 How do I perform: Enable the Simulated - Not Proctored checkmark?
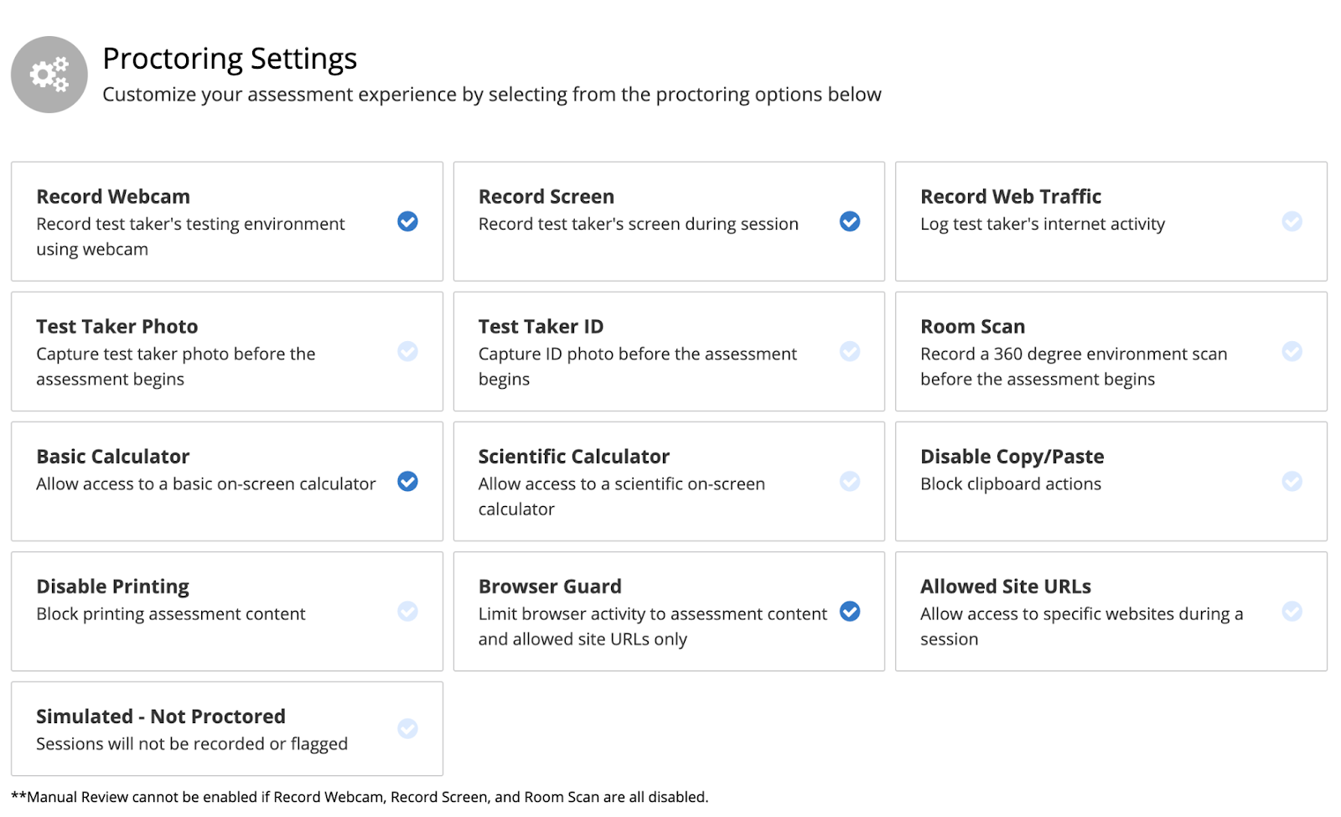pos(408,728)
